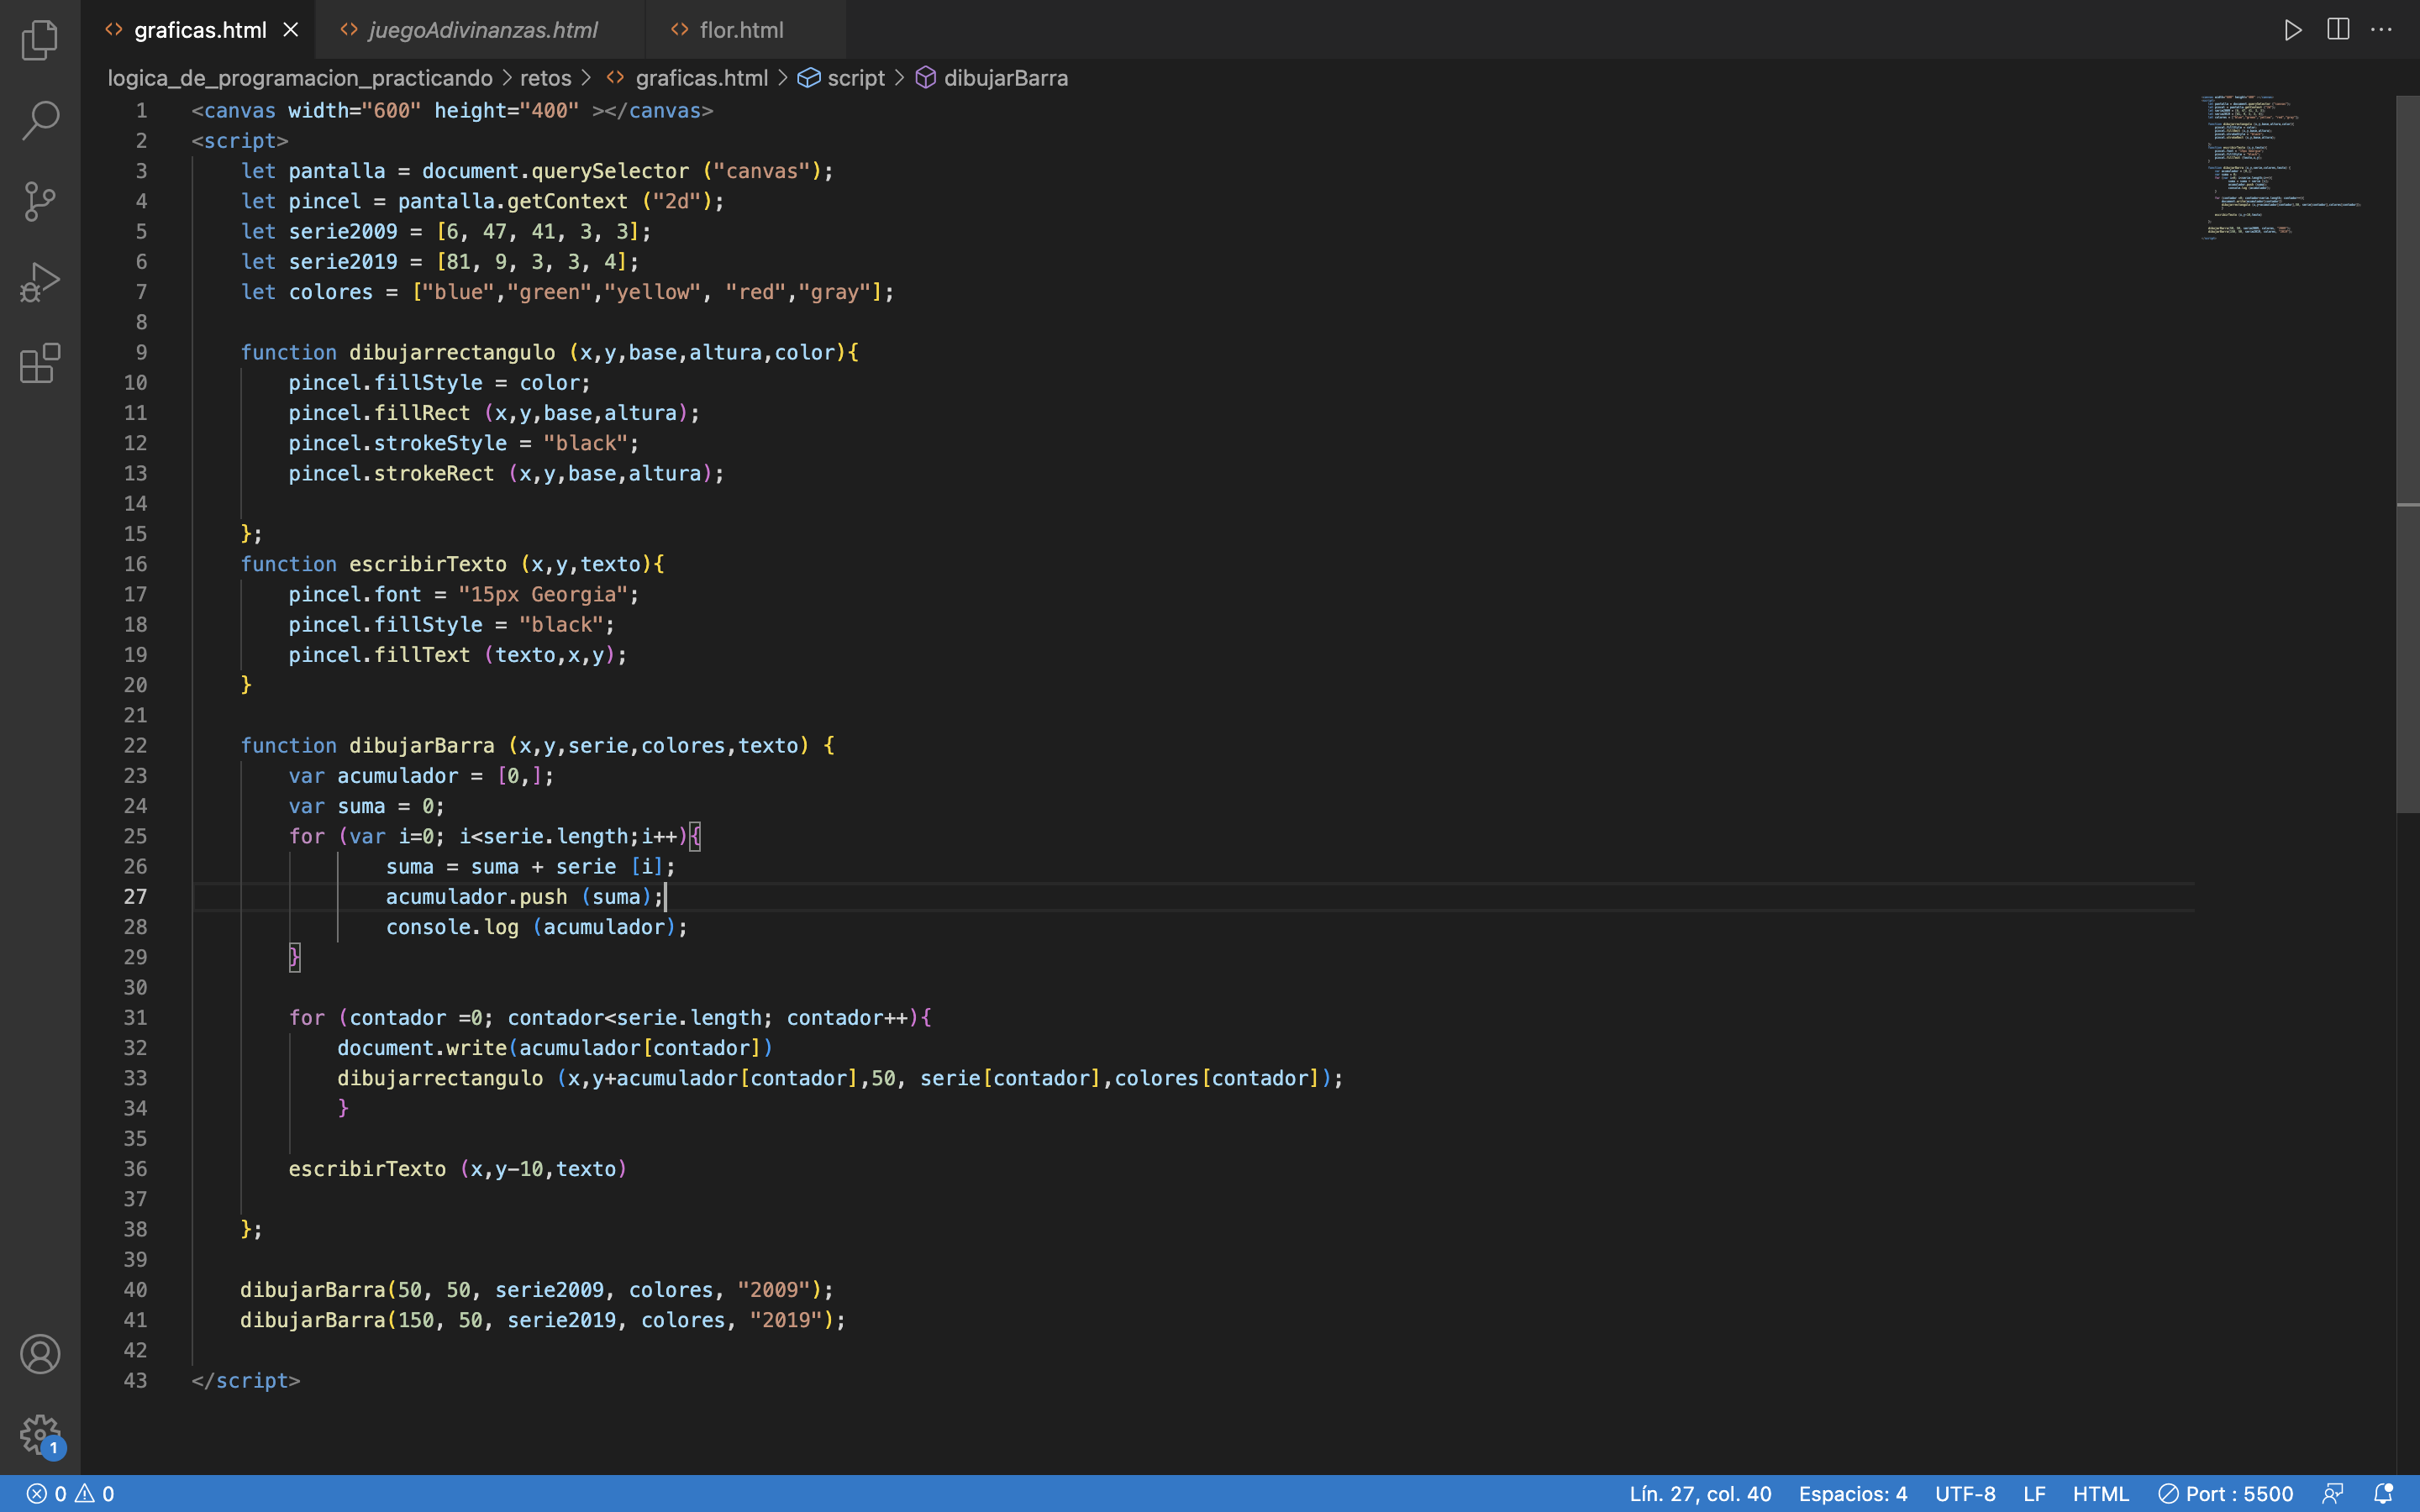The width and height of the screenshot is (2420, 1512).
Task: Change language mode from HTML
Action: click(2101, 1494)
